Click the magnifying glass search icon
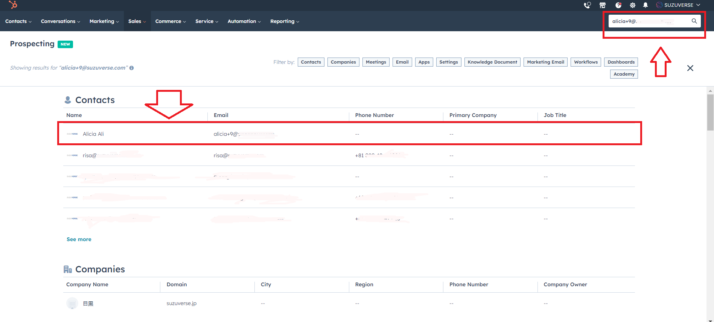 (694, 21)
